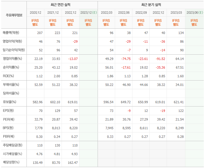This screenshot has height=168, width=205.
Task: Click the 90 net income value for 2023.03
Action: [182, 50]
